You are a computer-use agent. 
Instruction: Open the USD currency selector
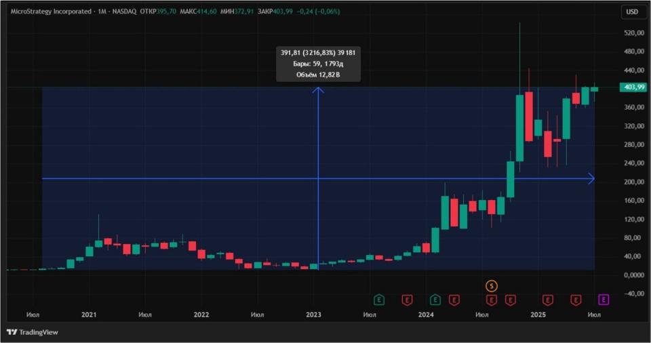click(632, 12)
